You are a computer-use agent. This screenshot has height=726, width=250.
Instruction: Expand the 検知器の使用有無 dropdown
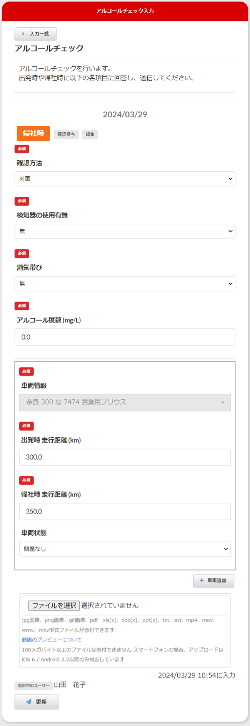click(125, 231)
